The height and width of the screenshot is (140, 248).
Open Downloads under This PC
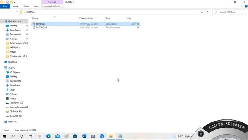(15, 86)
